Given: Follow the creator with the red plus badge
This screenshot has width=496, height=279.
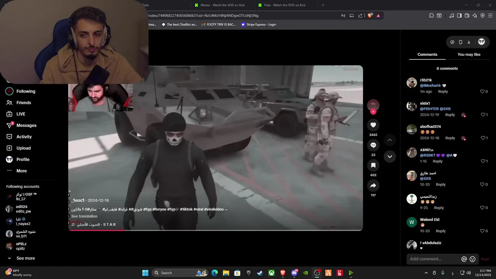Looking at the screenshot, I should pyautogui.click(x=373, y=112).
